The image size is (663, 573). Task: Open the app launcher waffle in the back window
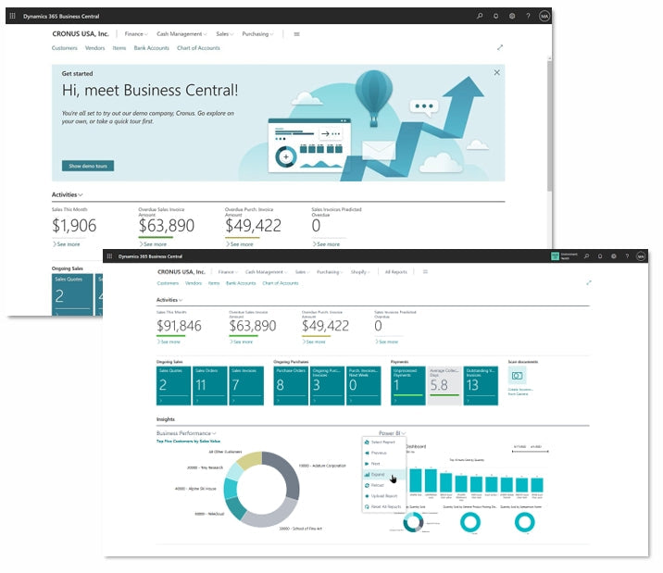(14, 16)
